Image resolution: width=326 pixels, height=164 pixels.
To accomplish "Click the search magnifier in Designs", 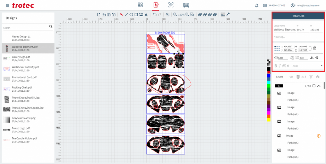I will 51,27.
